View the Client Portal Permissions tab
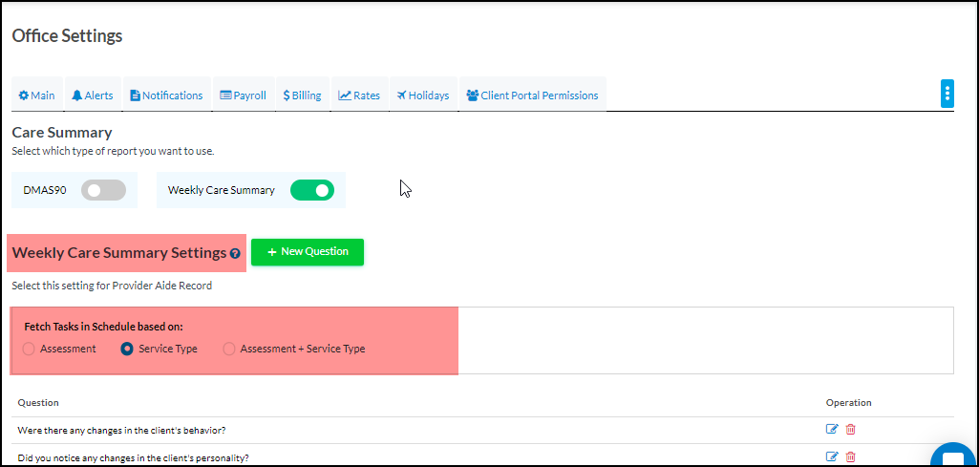Image resolution: width=979 pixels, height=467 pixels. [532, 96]
